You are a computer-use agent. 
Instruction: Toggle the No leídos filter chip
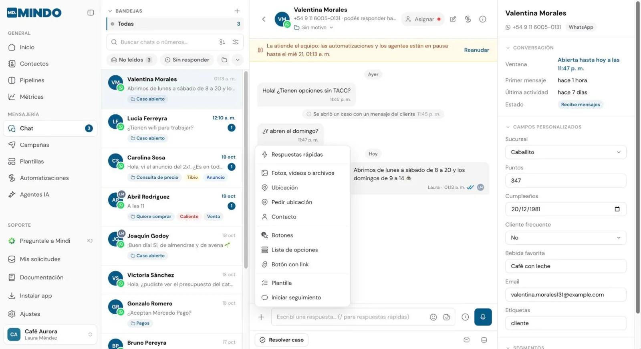coord(132,60)
